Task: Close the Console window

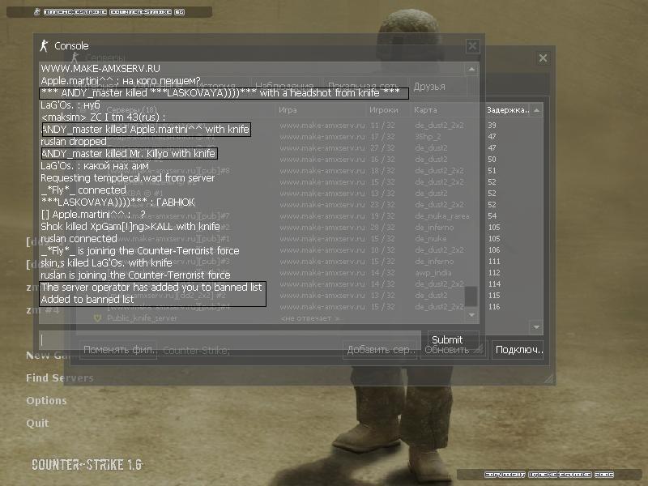Action: pos(472,46)
